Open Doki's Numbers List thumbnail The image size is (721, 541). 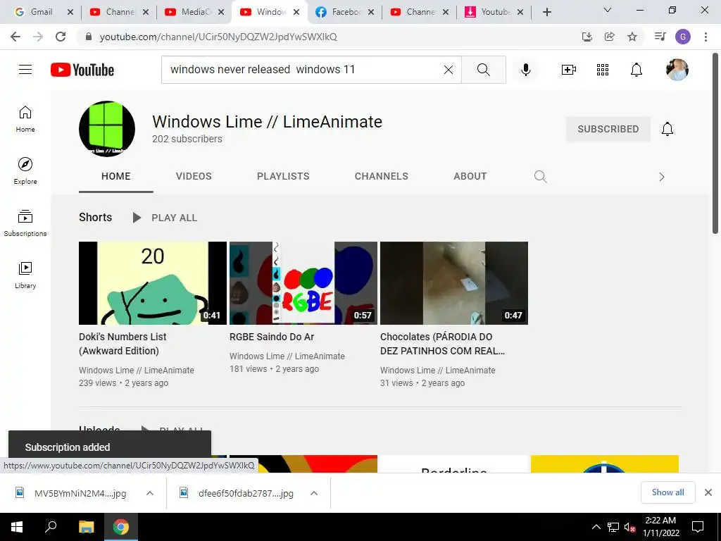[153, 283]
